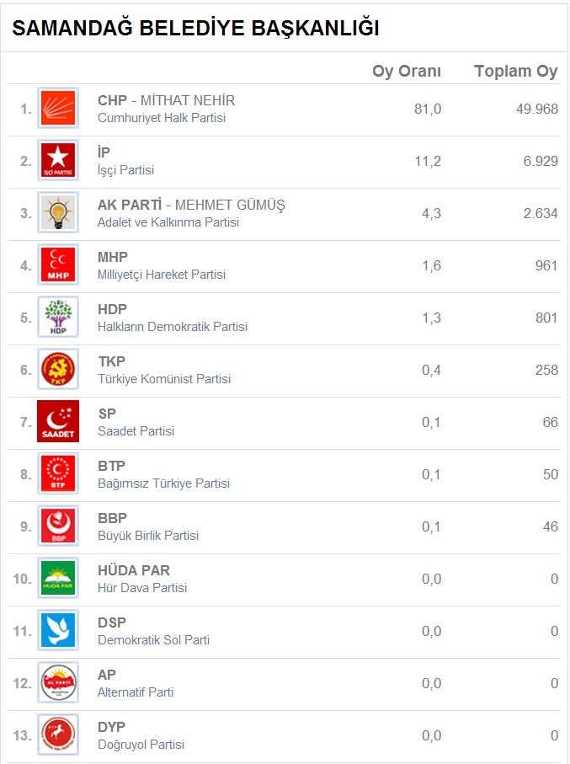Click the DSP white dove logo
This screenshot has width=570, height=764.
pos(58,631)
